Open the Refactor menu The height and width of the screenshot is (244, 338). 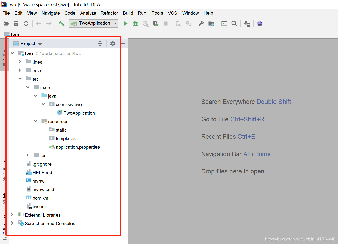click(109, 13)
